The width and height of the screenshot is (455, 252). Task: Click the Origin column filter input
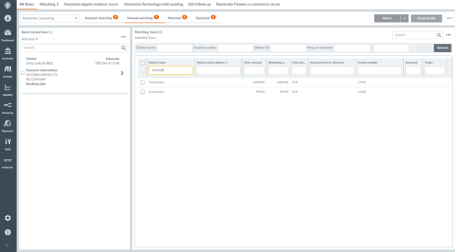pos(435,70)
